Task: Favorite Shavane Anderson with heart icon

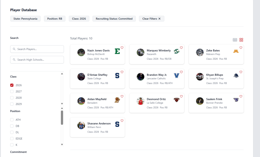Action: coord(122,121)
